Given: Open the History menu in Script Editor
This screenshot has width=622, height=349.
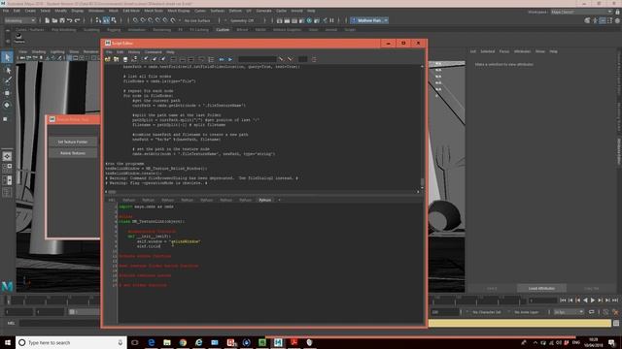Looking at the screenshot, I should coord(134,51).
